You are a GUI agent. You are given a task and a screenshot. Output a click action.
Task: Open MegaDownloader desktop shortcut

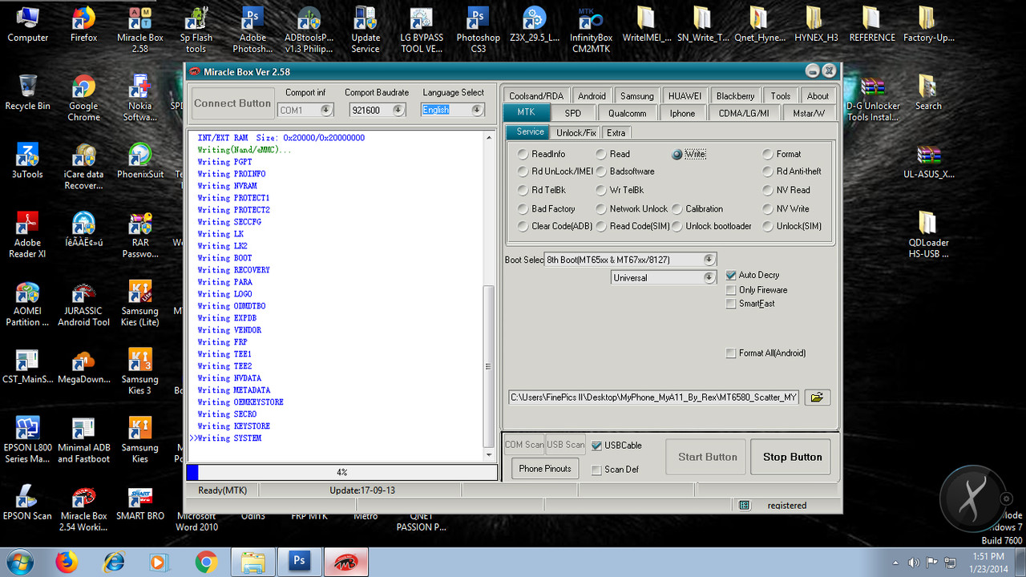[83, 365]
